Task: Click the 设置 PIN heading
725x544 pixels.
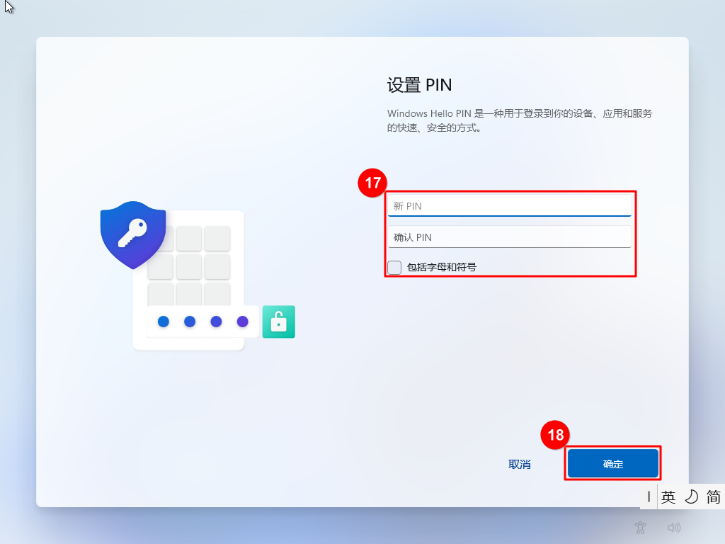Action: pos(419,85)
